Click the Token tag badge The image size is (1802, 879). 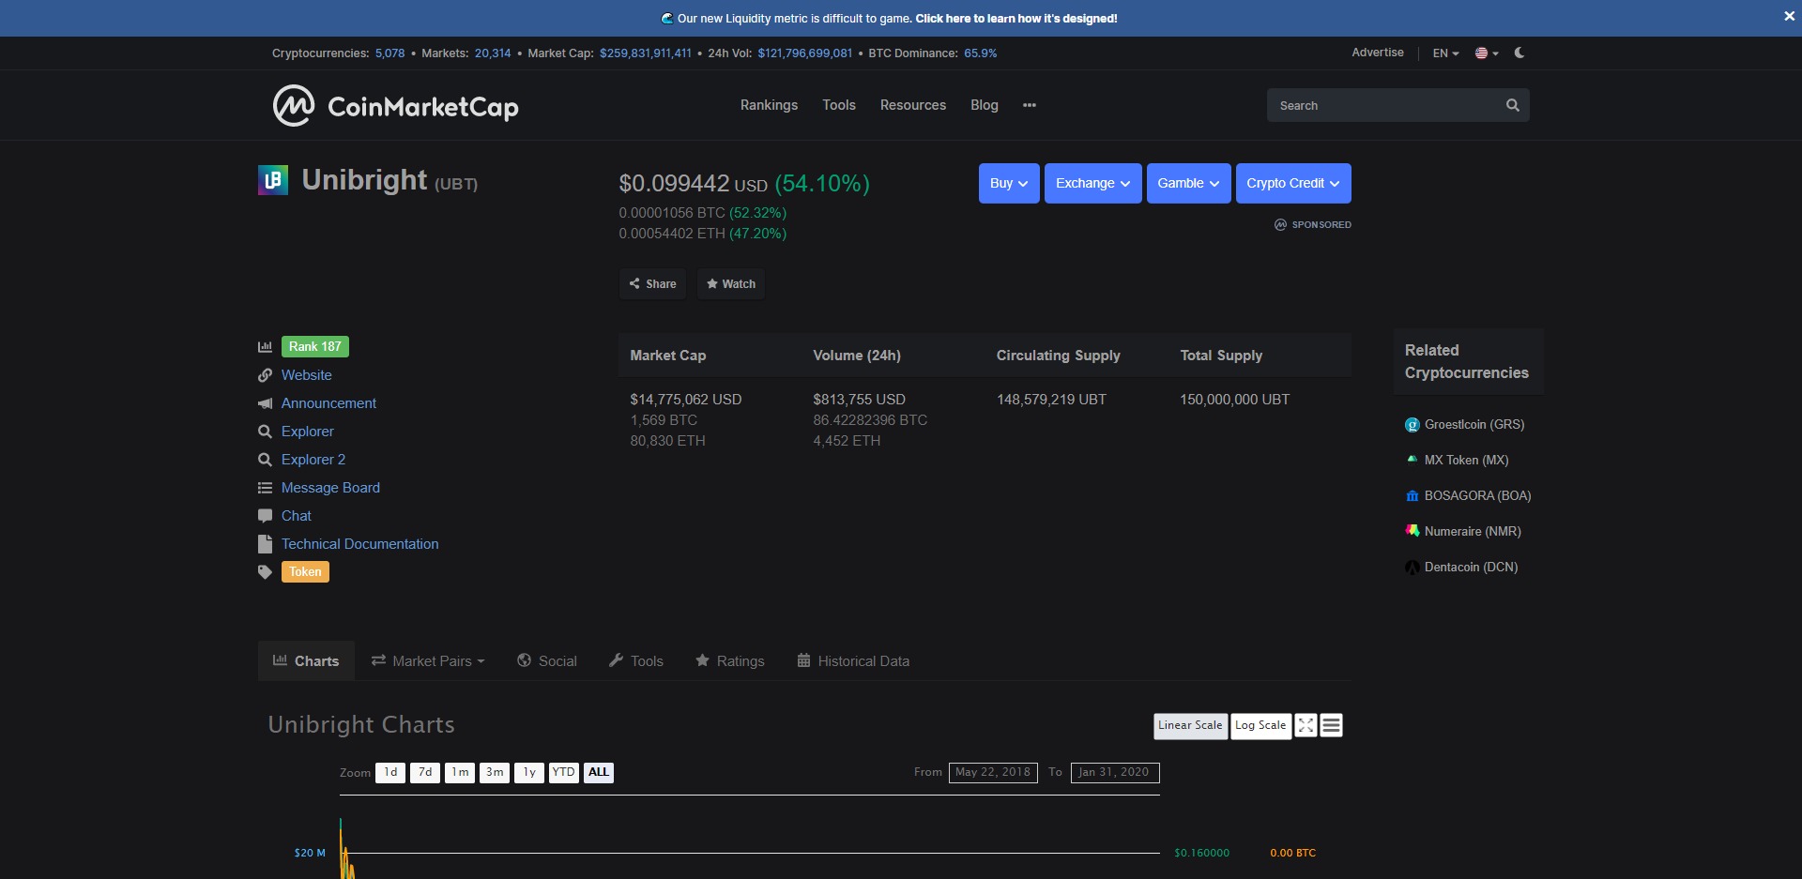305,572
